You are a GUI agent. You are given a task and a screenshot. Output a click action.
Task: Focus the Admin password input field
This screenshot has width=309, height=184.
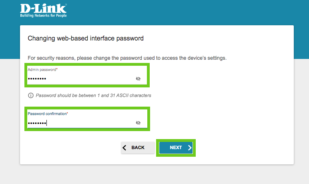80,79
